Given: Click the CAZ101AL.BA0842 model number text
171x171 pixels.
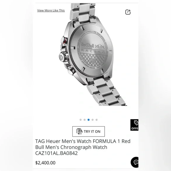Looking at the screenshot, I should pos(56,153).
